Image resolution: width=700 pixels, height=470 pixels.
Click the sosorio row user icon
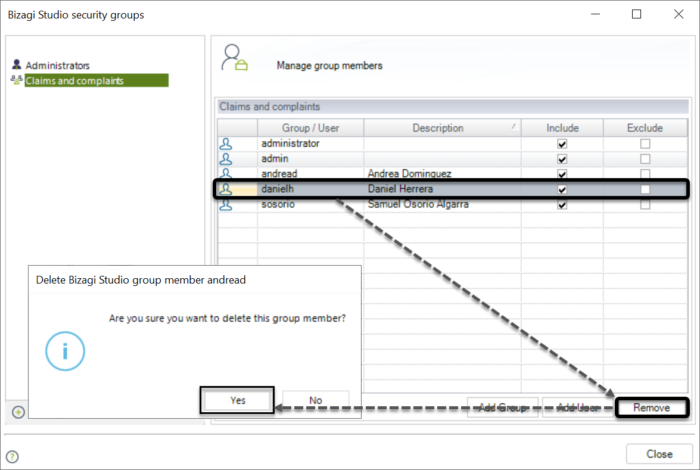click(x=226, y=204)
